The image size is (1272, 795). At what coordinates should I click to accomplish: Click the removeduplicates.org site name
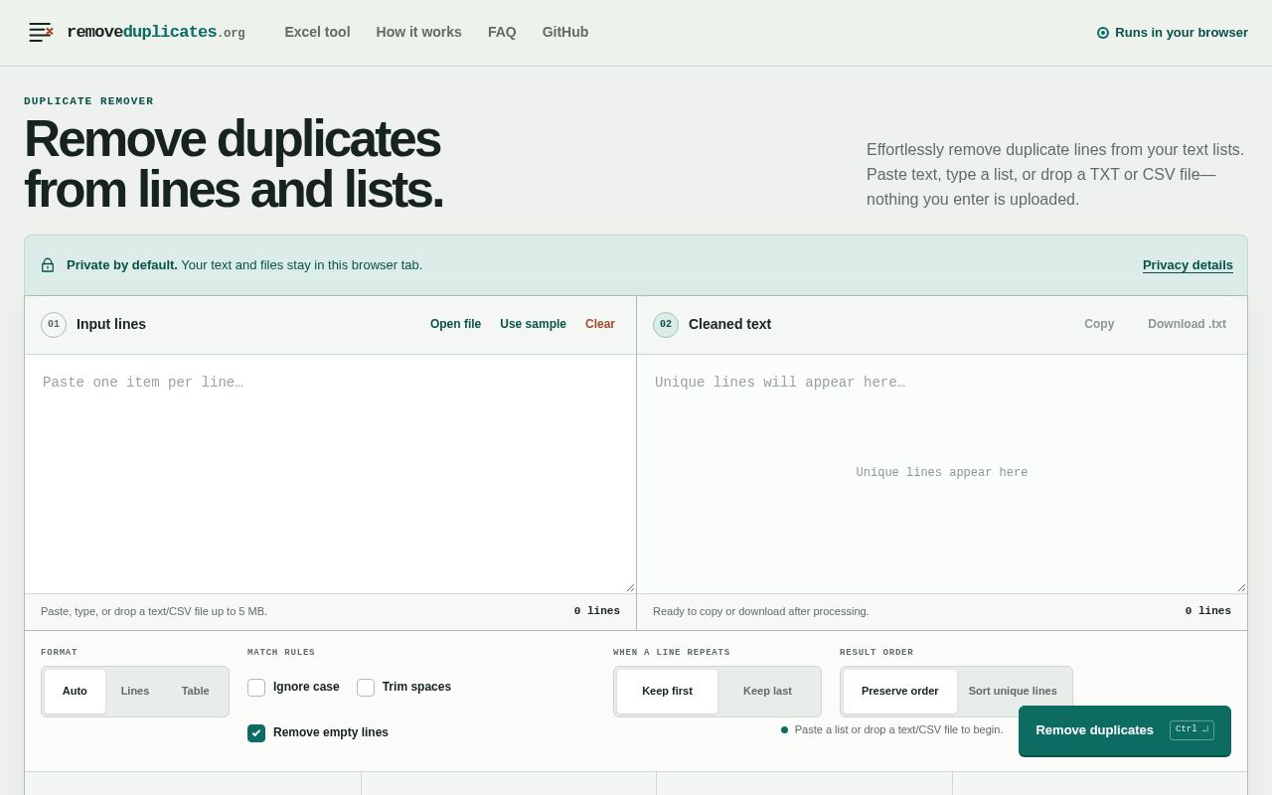156,33
